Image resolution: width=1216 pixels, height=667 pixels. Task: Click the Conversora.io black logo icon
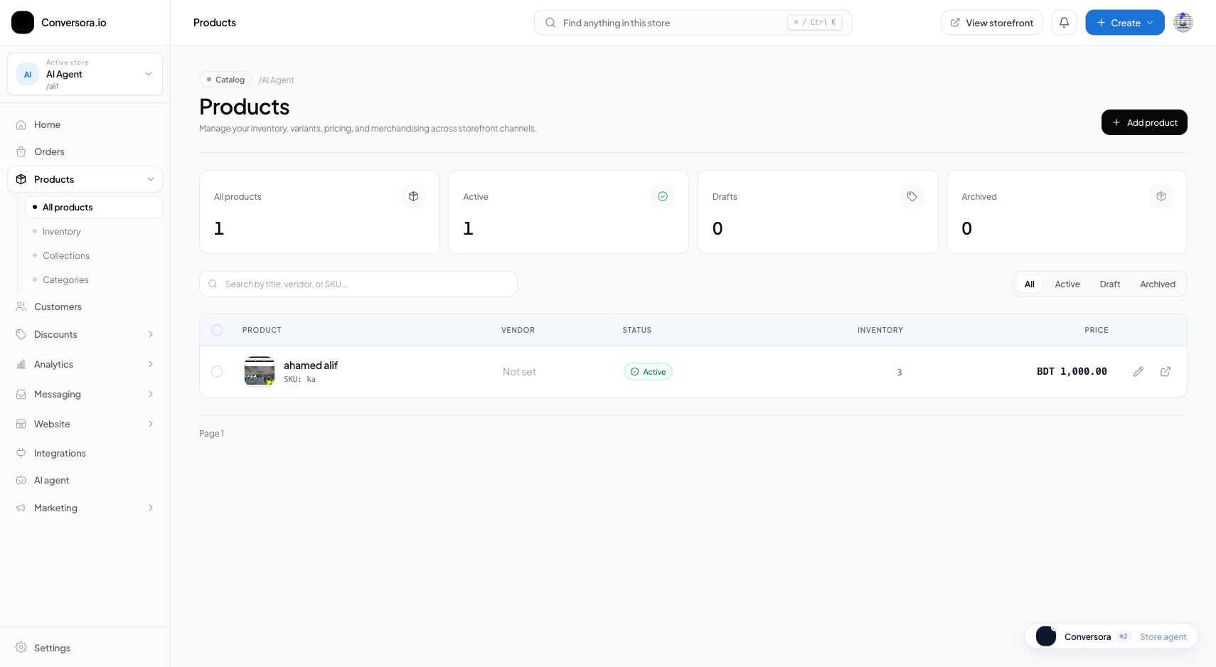pyautogui.click(x=23, y=23)
